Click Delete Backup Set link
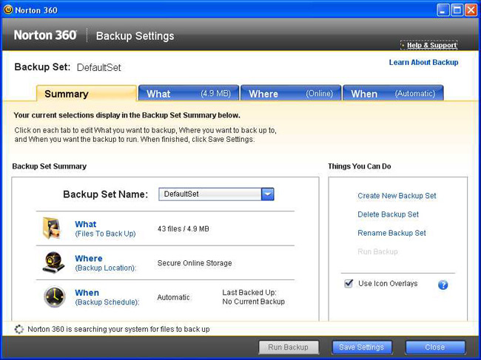Screen dimensions: 481x360 point(388,214)
